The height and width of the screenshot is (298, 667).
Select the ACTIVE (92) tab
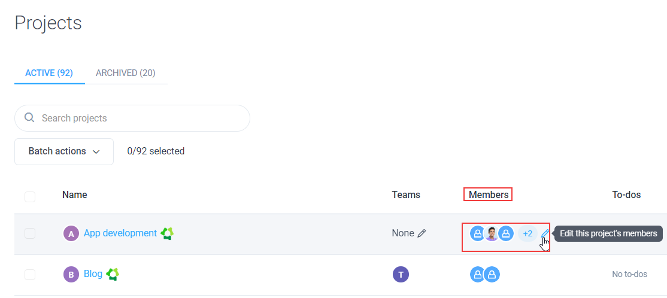click(49, 72)
